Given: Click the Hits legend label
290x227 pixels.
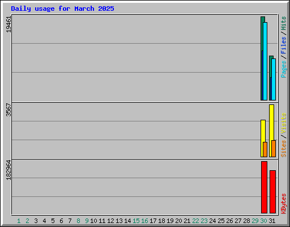Looking at the screenshot, I should click(x=284, y=23).
